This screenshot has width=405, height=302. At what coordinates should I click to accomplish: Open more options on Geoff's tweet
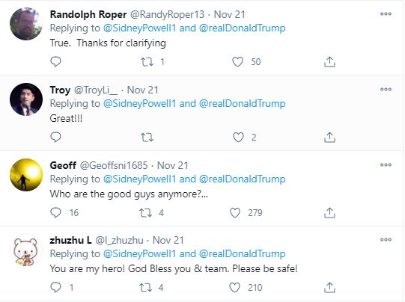coord(386,164)
